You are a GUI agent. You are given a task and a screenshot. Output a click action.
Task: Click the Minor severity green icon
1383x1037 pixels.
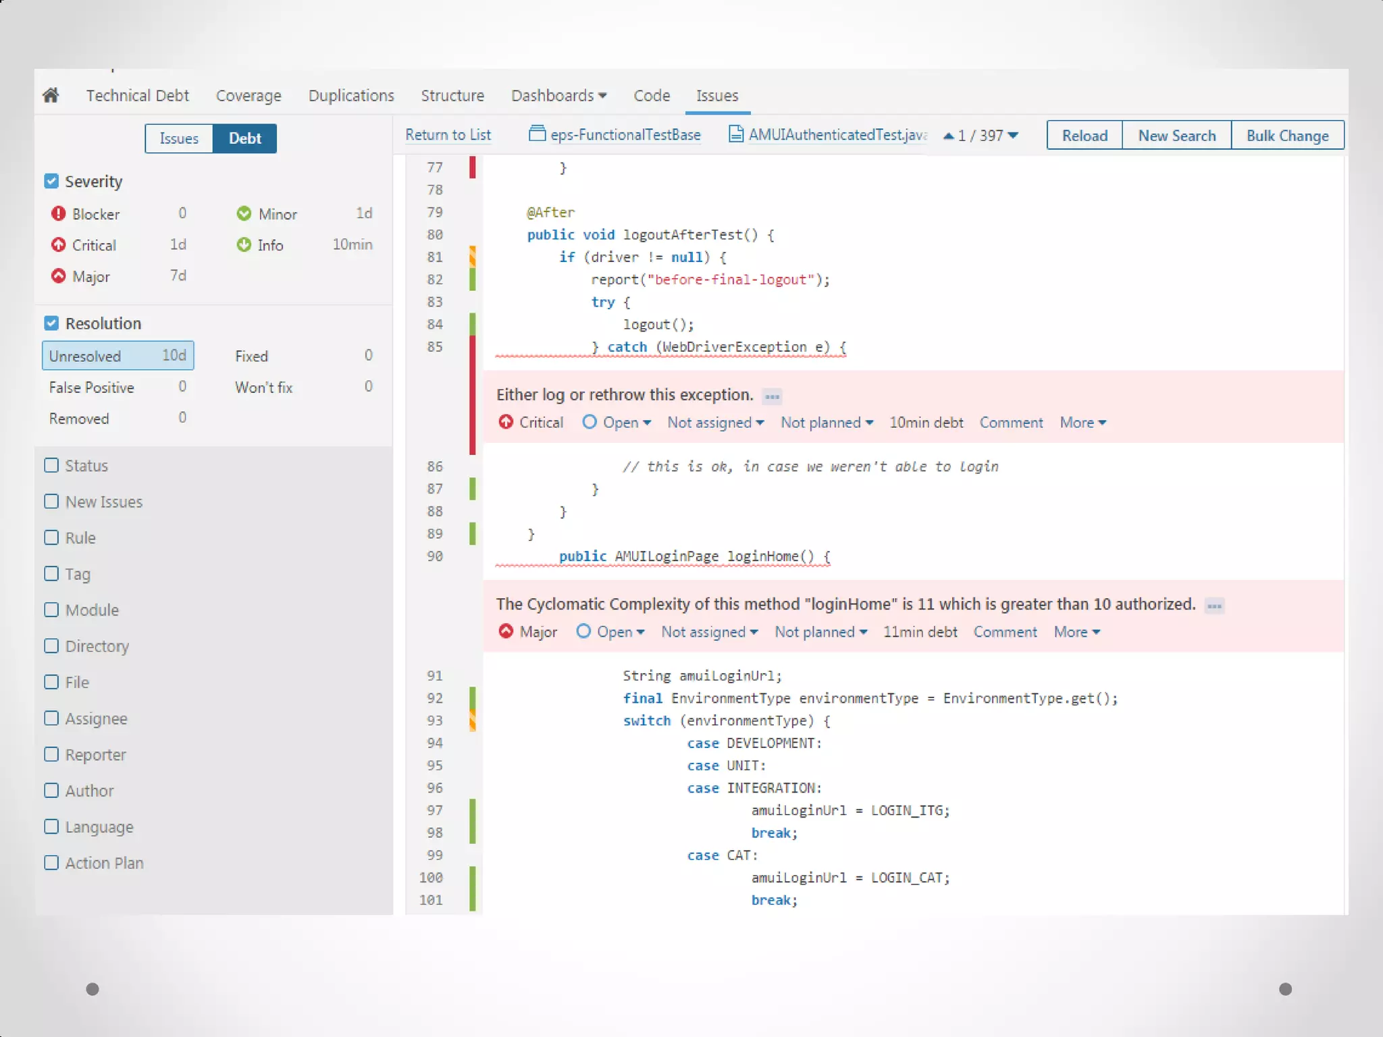click(x=244, y=214)
